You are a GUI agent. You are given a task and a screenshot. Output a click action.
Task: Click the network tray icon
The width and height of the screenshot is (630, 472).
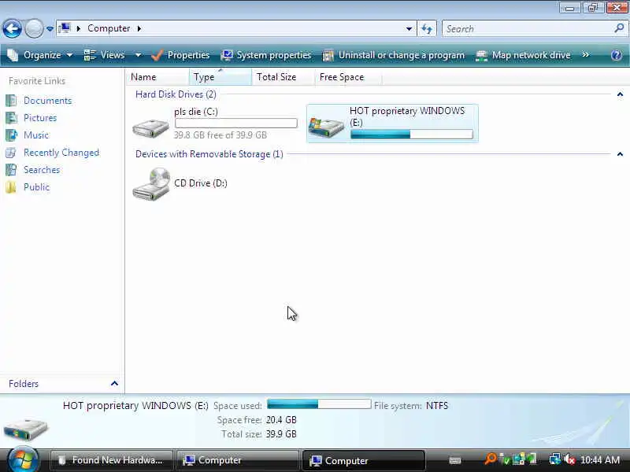click(x=555, y=459)
